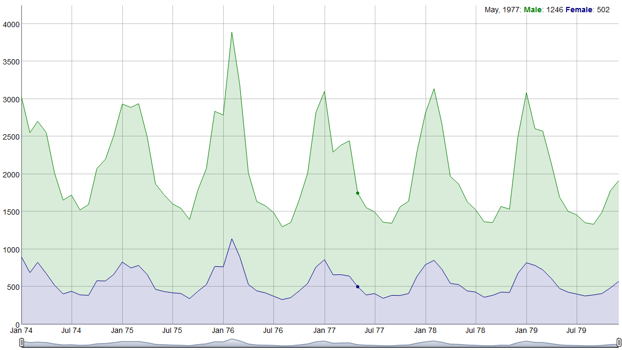Click the Jan 77 x-axis label
The width and height of the screenshot is (622, 350).
click(325, 330)
